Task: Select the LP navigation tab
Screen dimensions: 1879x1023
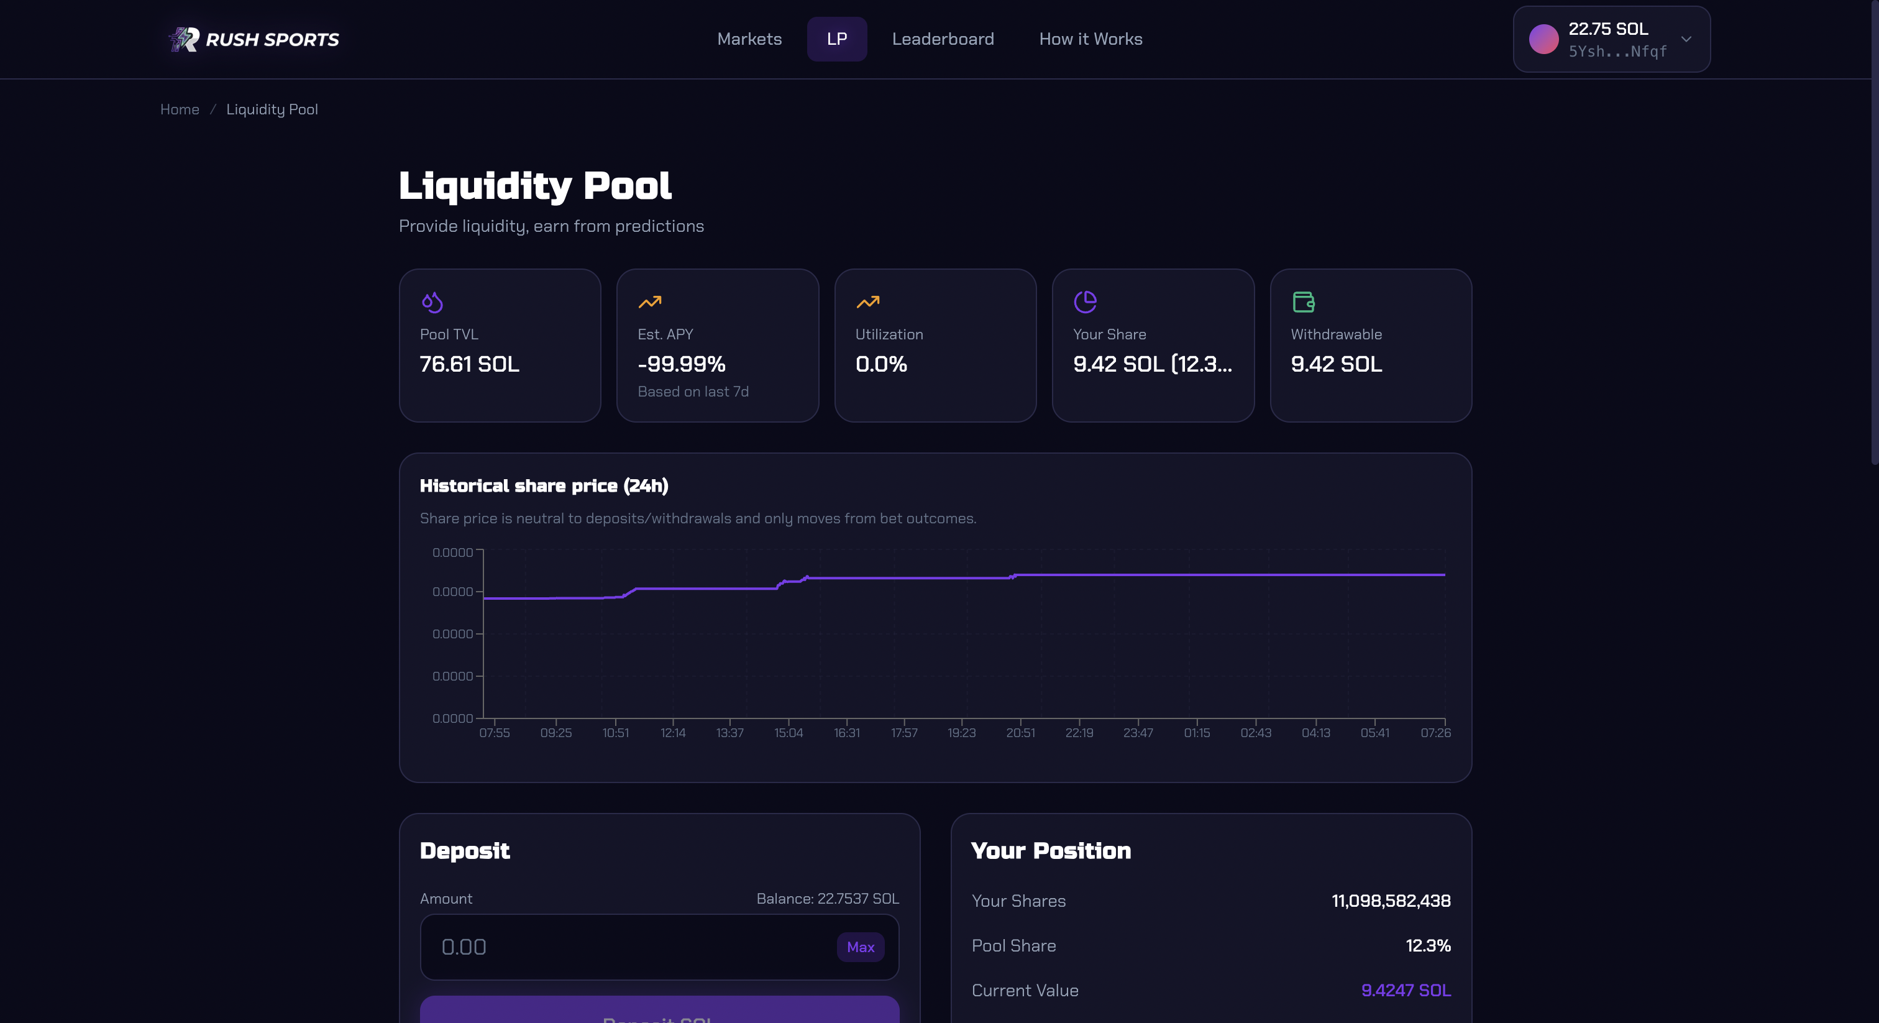Action: point(836,39)
